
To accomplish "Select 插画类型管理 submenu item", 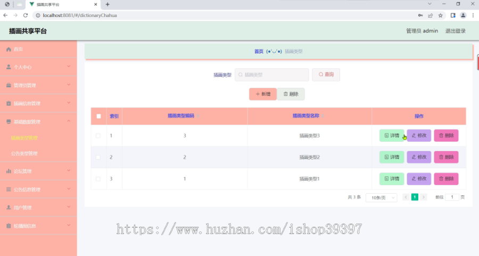I will point(24,138).
